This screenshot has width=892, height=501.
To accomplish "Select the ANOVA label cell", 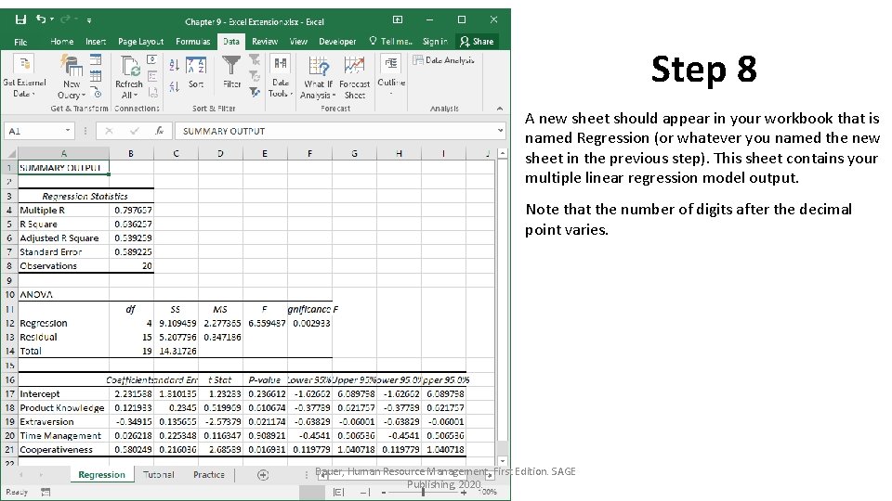I will [64, 295].
